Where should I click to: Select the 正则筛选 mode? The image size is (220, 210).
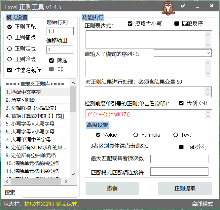click(x=21, y=59)
